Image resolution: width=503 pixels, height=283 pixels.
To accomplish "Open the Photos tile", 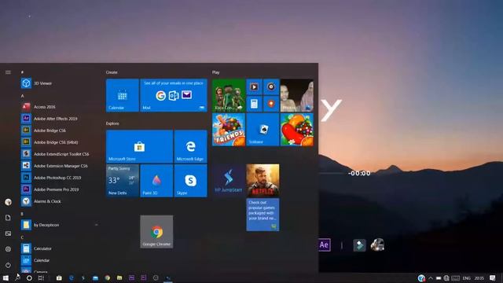I will coord(297,95).
